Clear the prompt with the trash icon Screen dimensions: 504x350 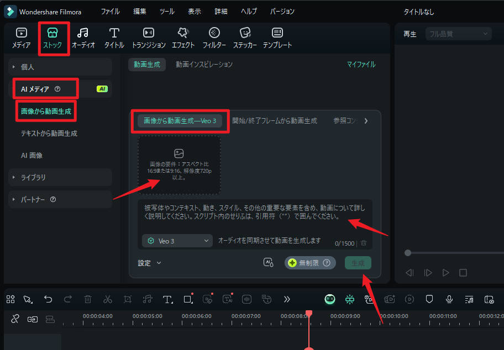click(364, 243)
